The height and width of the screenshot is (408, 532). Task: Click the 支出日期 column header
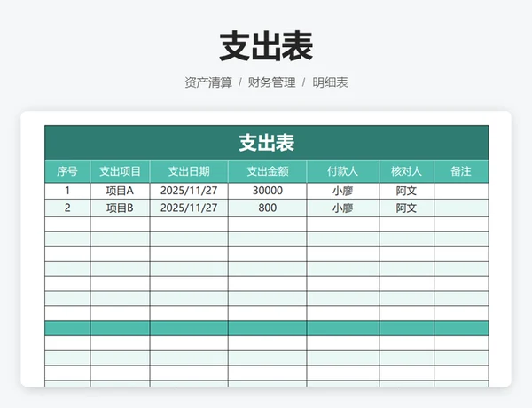(x=189, y=171)
